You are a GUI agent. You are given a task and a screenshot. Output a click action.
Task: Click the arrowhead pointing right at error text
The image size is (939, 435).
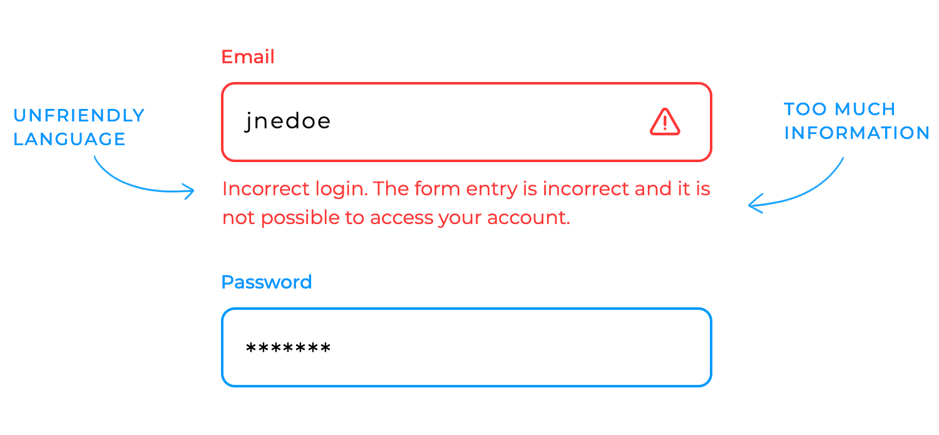[188, 191]
